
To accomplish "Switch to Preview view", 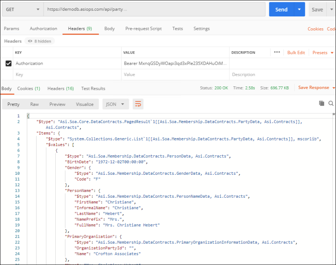I will pyautogui.click(x=58, y=104).
